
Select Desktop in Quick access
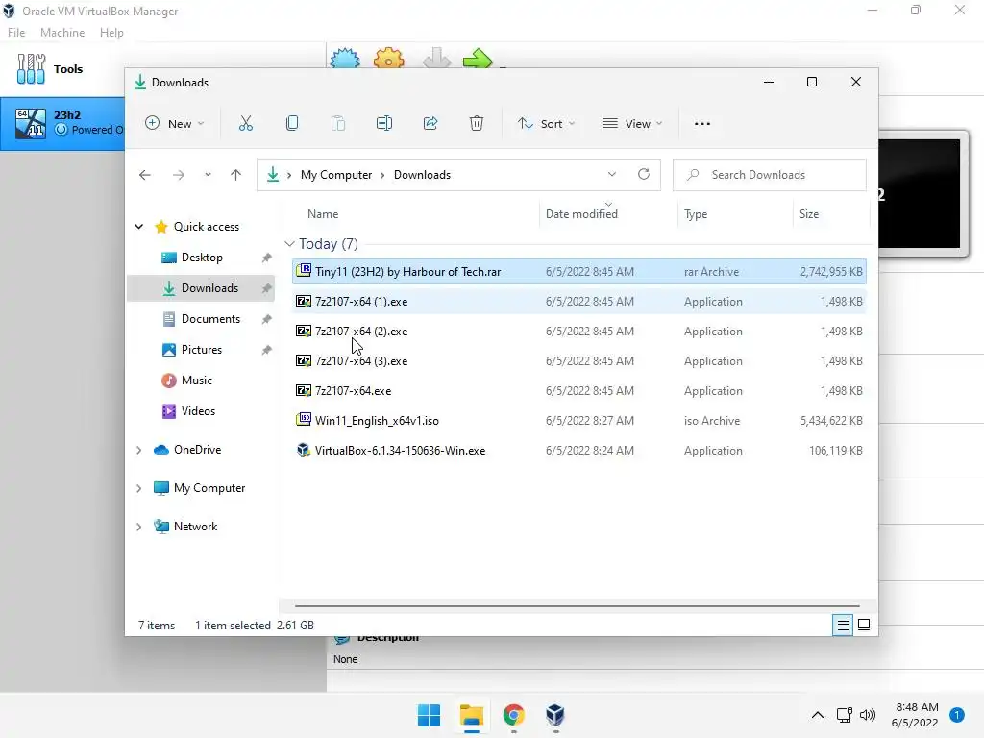pyautogui.click(x=202, y=258)
